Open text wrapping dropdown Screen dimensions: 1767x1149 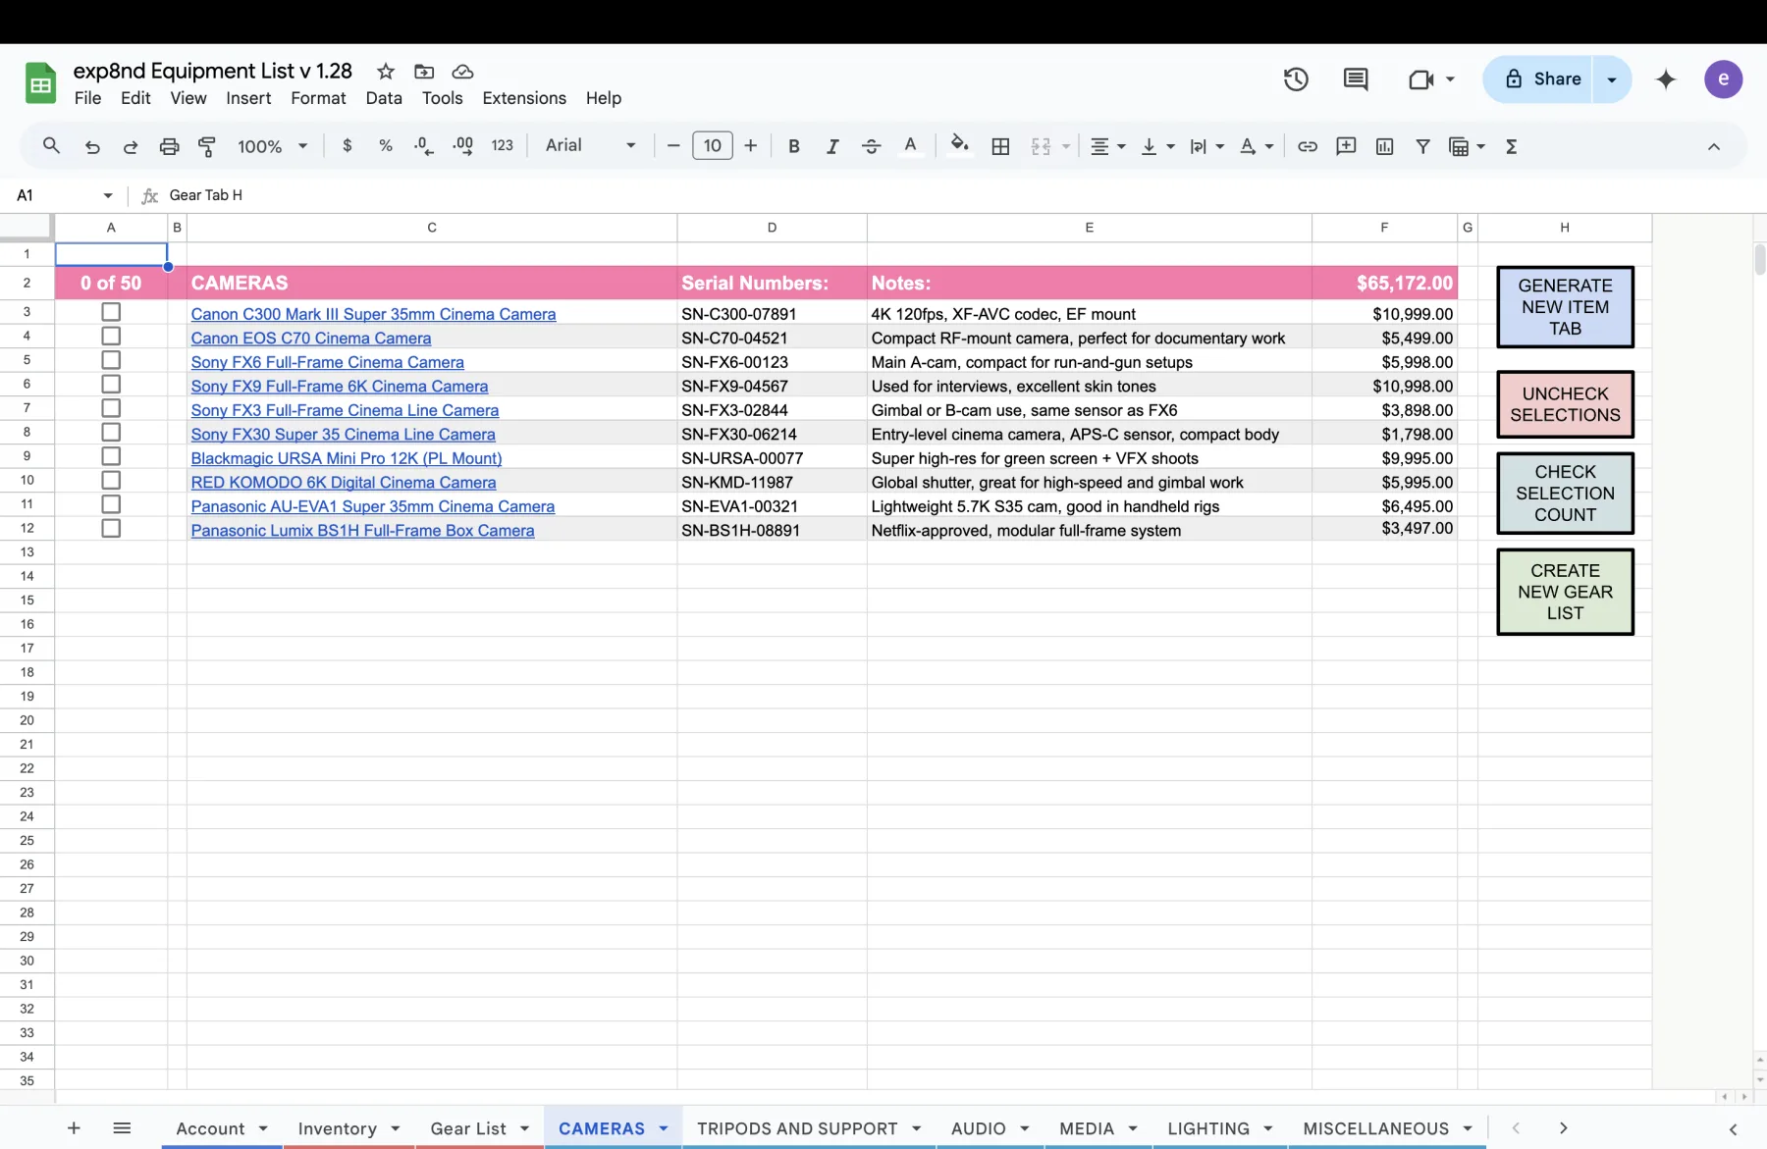pyautogui.click(x=1206, y=146)
